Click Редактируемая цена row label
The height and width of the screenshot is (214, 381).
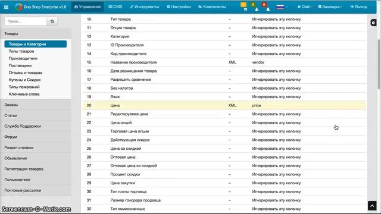(129, 114)
